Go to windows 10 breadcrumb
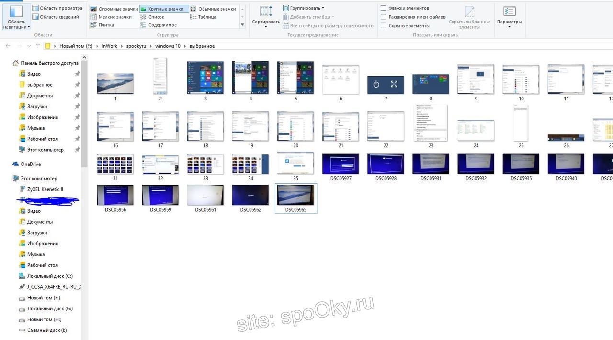Screen dimensions: 613x340 [168, 46]
